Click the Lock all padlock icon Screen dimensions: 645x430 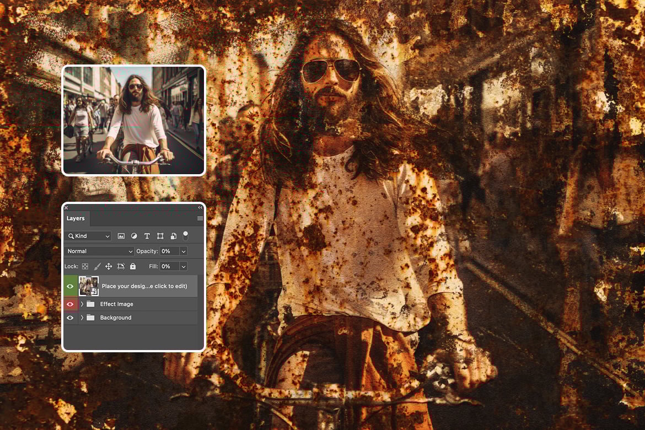(133, 266)
